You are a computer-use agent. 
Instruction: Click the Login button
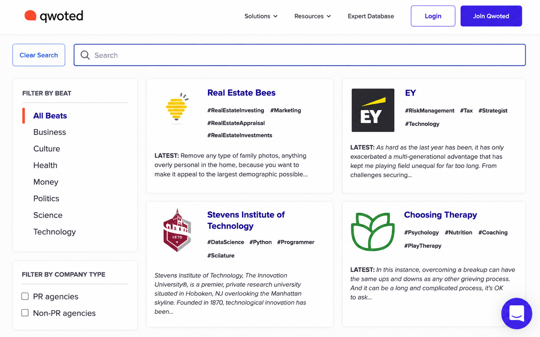click(x=433, y=16)
